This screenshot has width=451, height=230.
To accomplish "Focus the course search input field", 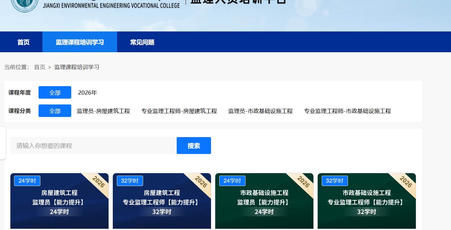I will coord(93,146).
